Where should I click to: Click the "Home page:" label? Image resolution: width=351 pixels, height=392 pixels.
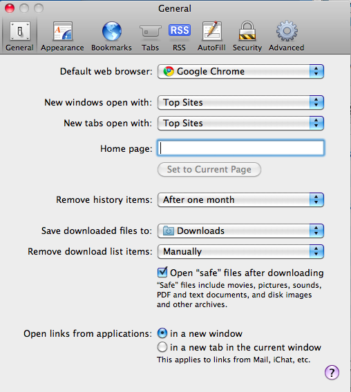tap(126, 149)
